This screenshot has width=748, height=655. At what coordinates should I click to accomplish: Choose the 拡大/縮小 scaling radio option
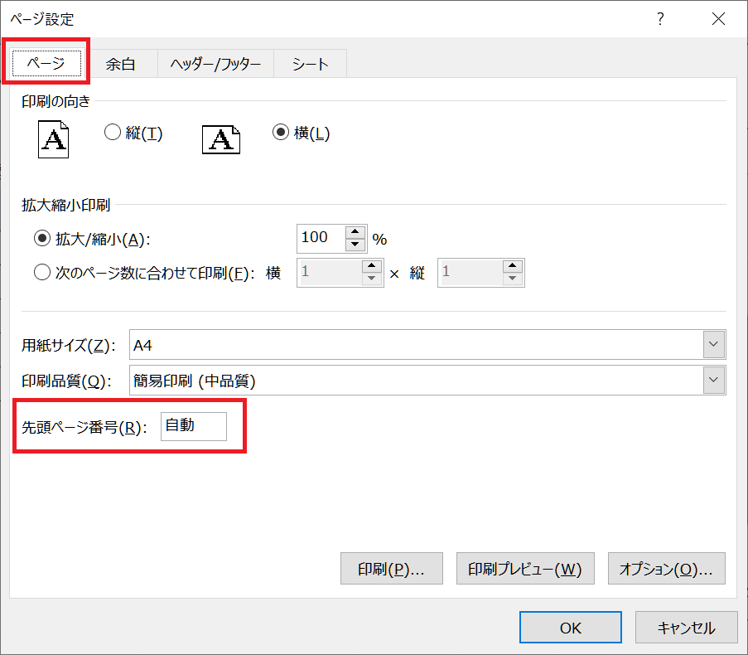[42, 239]
